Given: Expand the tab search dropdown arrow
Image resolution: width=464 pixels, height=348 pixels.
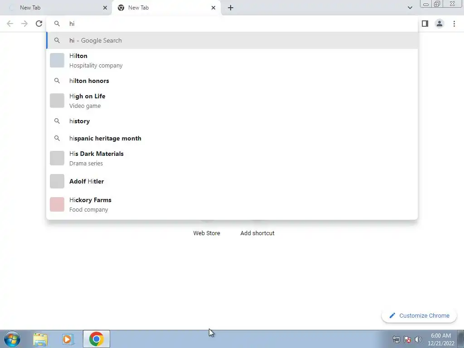Looking at the screenshot, I should point(410,8).
